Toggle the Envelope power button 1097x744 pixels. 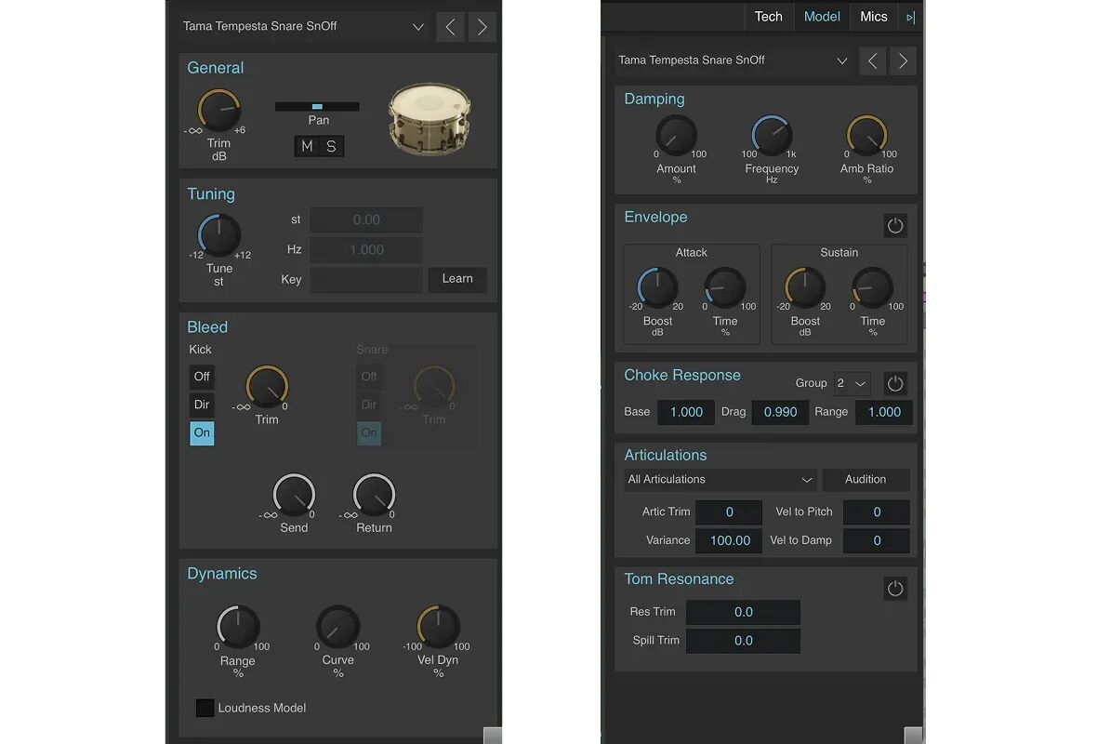click(x=894, y=226)
